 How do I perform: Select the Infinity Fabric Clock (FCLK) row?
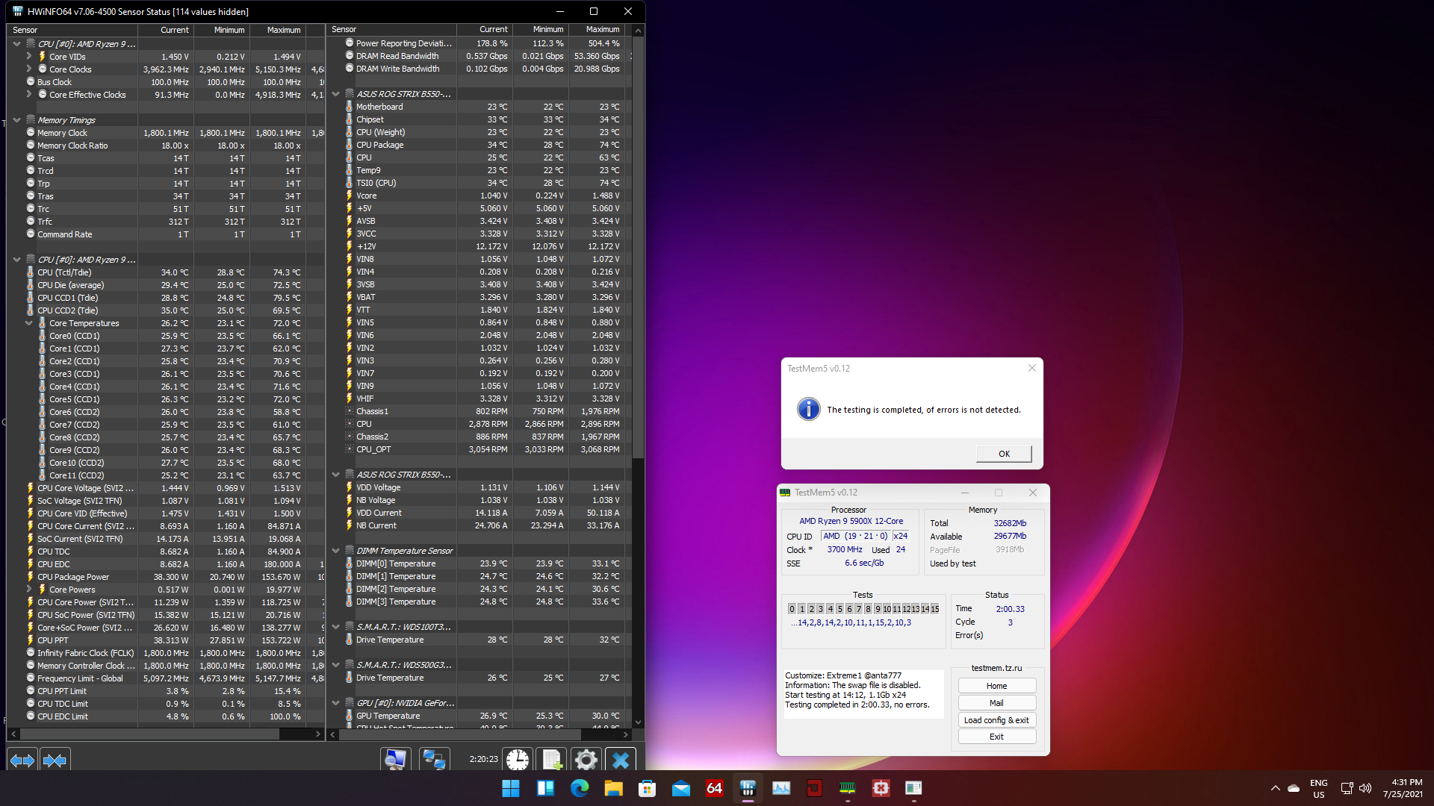click(165, 653)
